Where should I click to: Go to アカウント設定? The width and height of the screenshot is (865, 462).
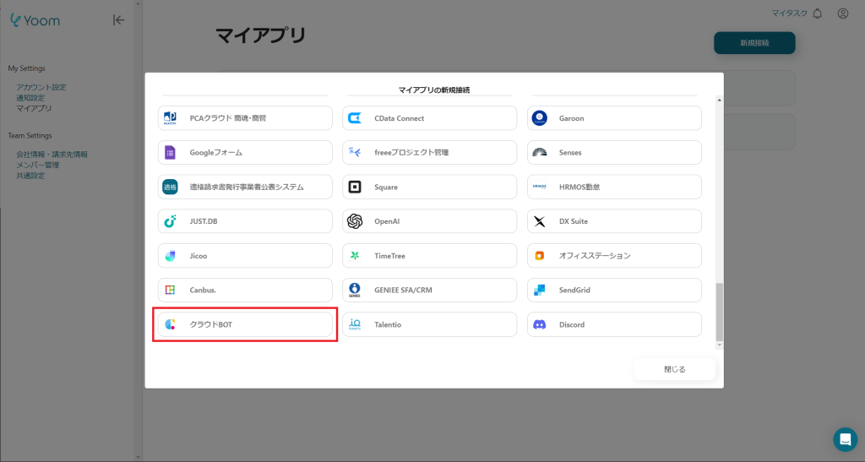pos(41,87)
